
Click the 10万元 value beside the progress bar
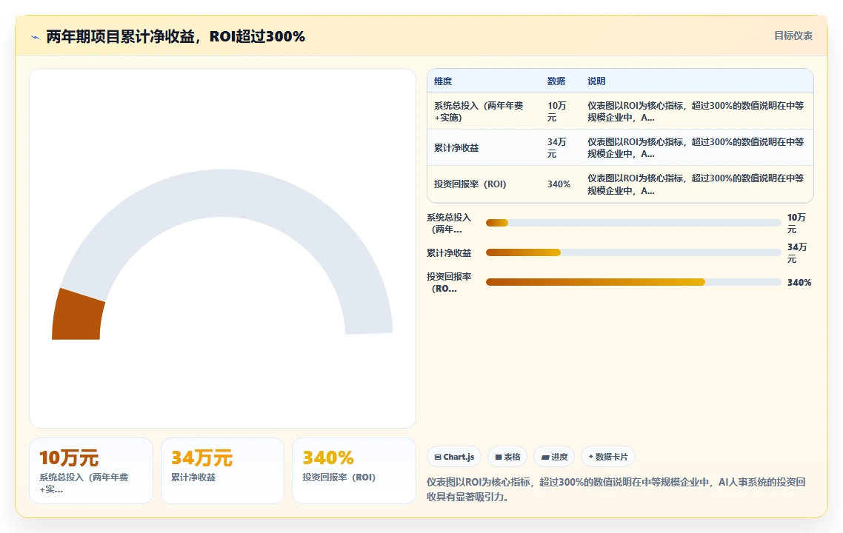[796, 223]
